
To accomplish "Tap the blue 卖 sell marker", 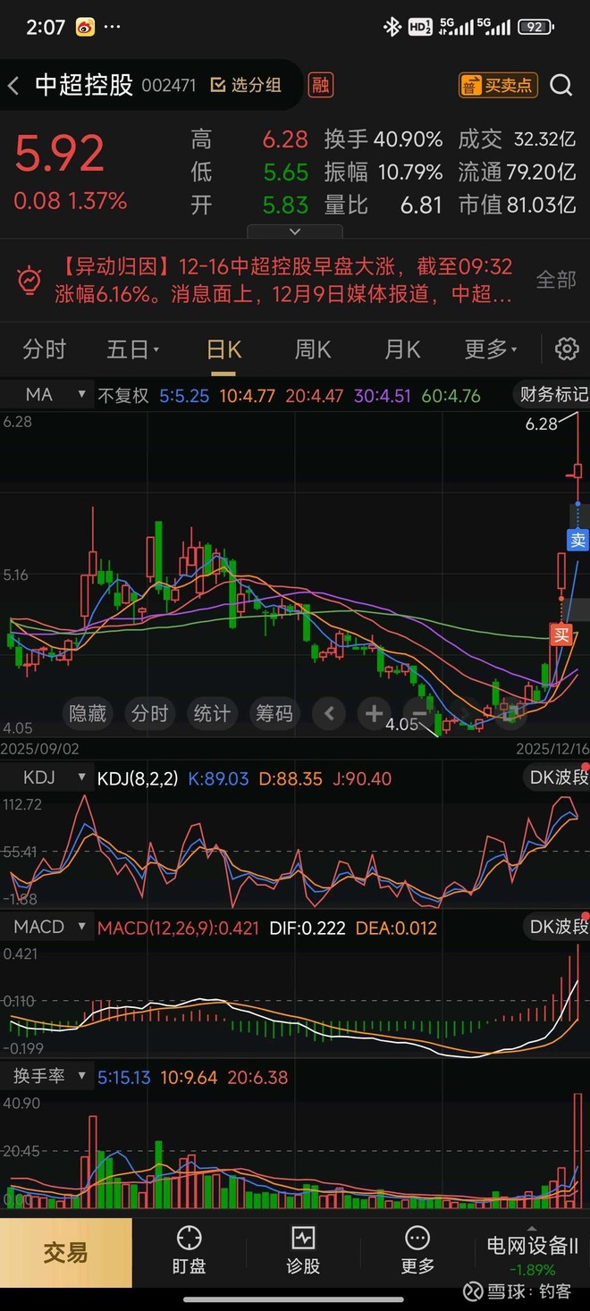I will click(577, 540).
